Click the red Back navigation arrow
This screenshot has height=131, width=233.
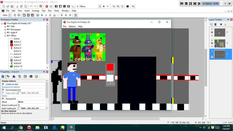(47, 6)
